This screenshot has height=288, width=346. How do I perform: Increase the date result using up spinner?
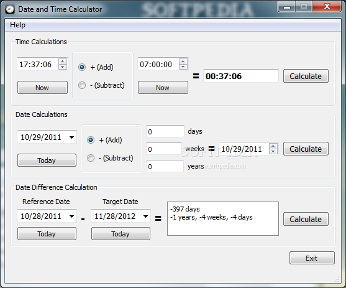(273, 146)
